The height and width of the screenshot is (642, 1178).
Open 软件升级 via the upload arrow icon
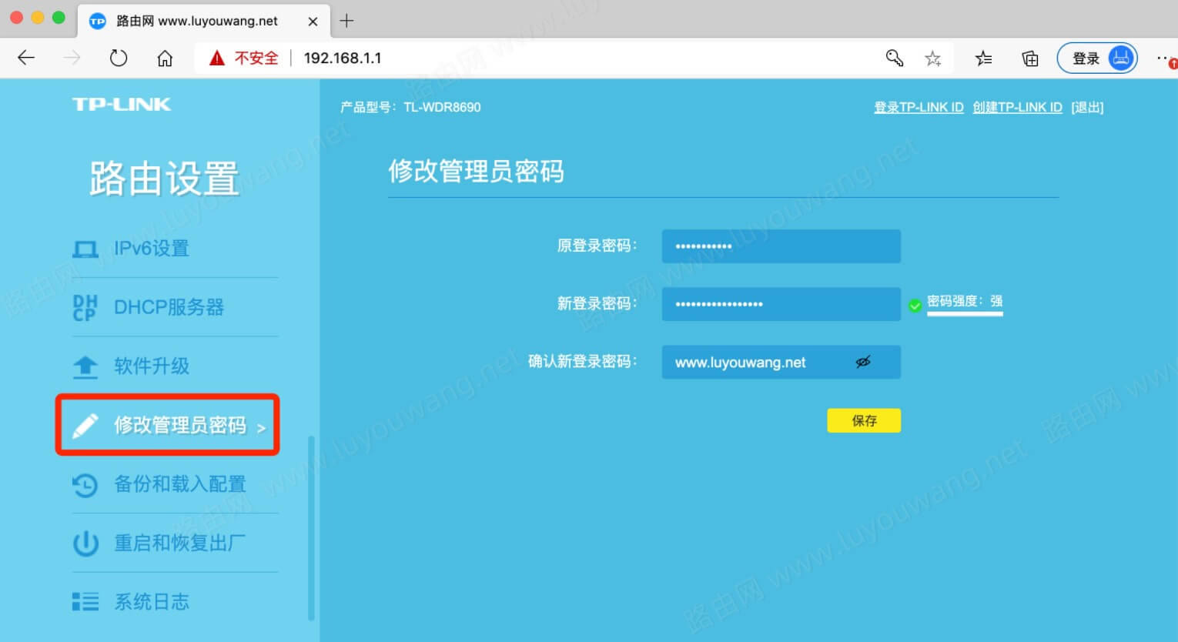(85, 366)
